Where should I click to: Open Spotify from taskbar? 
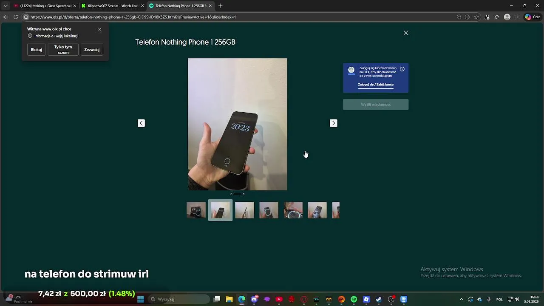pos(354,299)
